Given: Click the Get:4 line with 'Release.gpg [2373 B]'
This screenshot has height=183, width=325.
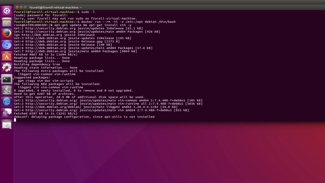Looking at the screenshot, I should pyautogui.click(x=67, y=41).
